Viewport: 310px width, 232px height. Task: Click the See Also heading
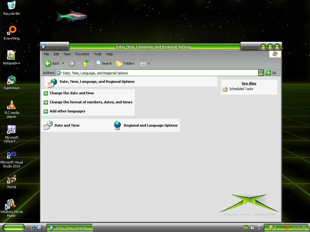249,83
